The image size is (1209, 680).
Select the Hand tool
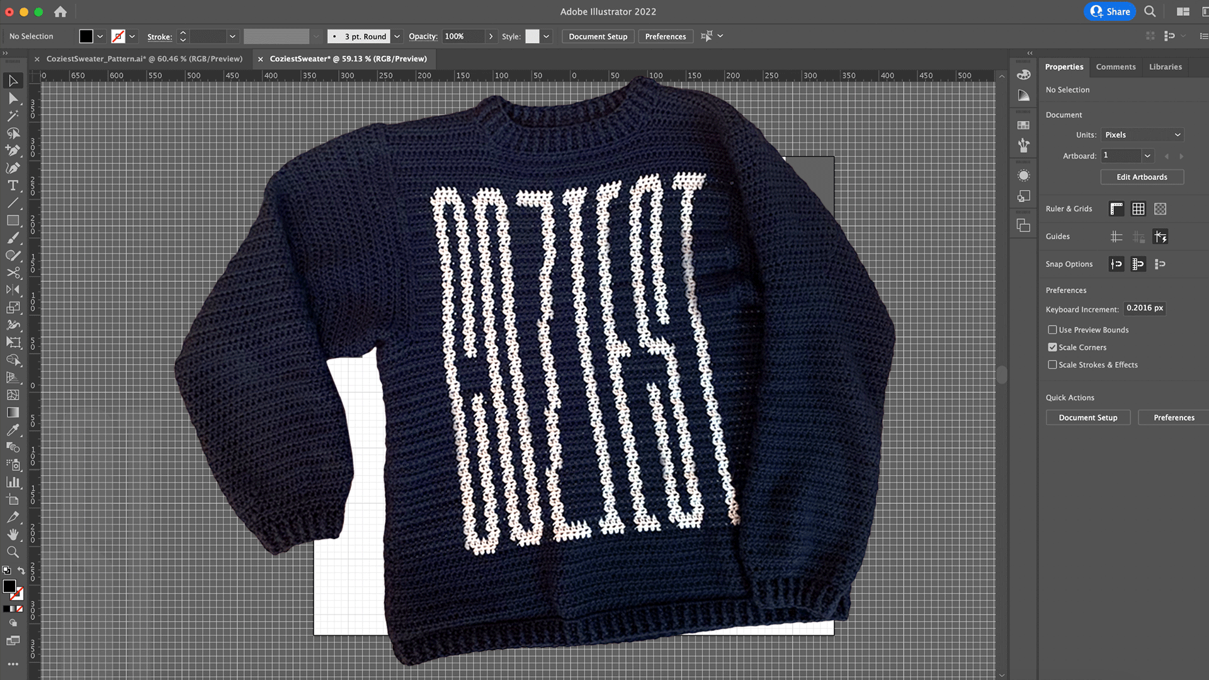pyautogui.click(x=13, y=535)
